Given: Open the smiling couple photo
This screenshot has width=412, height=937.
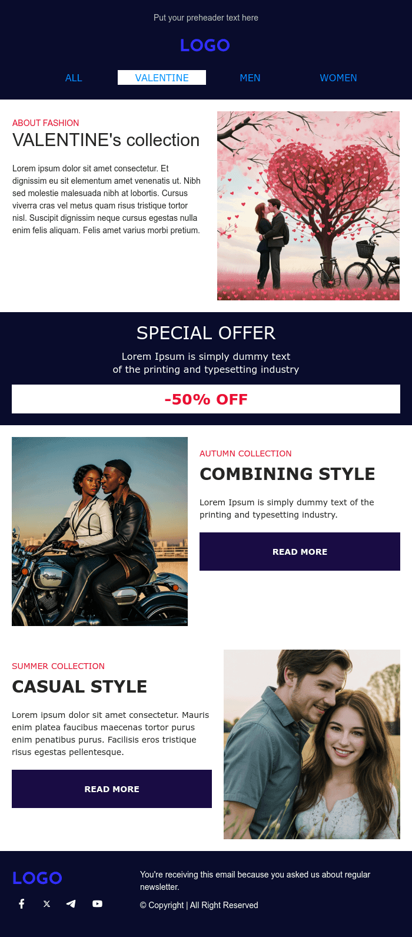Looking at the screenshot, I should pos(312,744).
